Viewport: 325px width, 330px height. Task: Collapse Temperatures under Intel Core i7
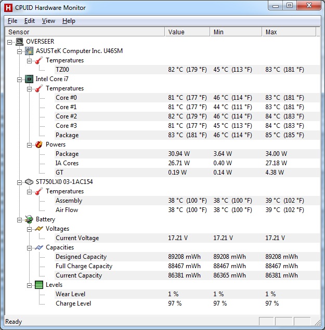click(29, 89)
